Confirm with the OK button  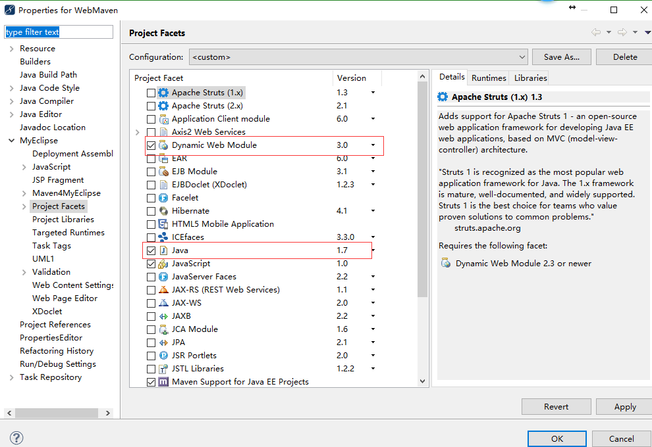(x=557, y=438)
